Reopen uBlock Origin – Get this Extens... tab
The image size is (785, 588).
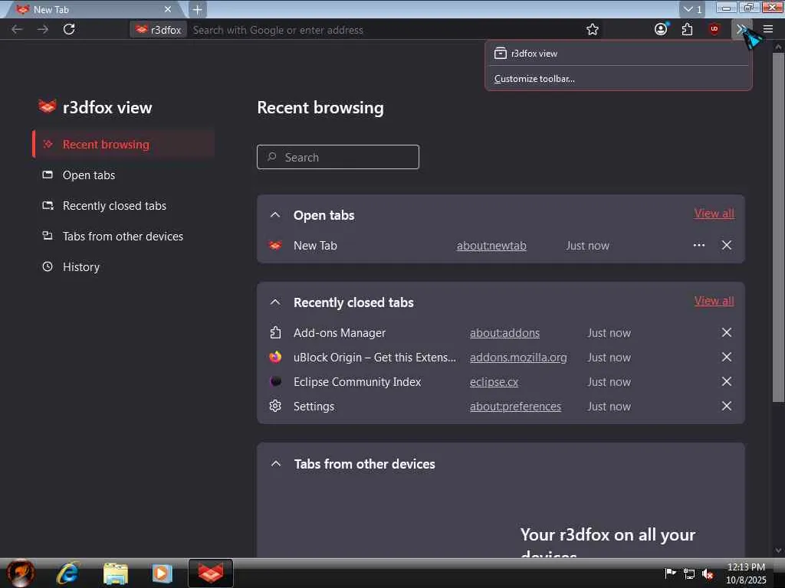[374, 358]
